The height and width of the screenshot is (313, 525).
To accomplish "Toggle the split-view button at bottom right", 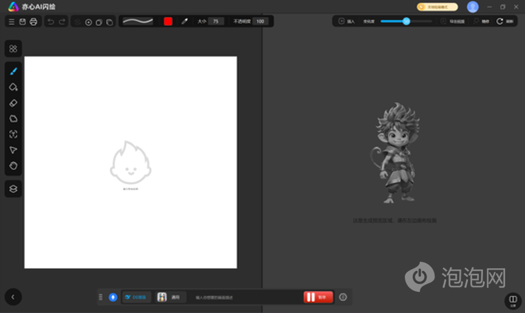I will pos(513,300).
